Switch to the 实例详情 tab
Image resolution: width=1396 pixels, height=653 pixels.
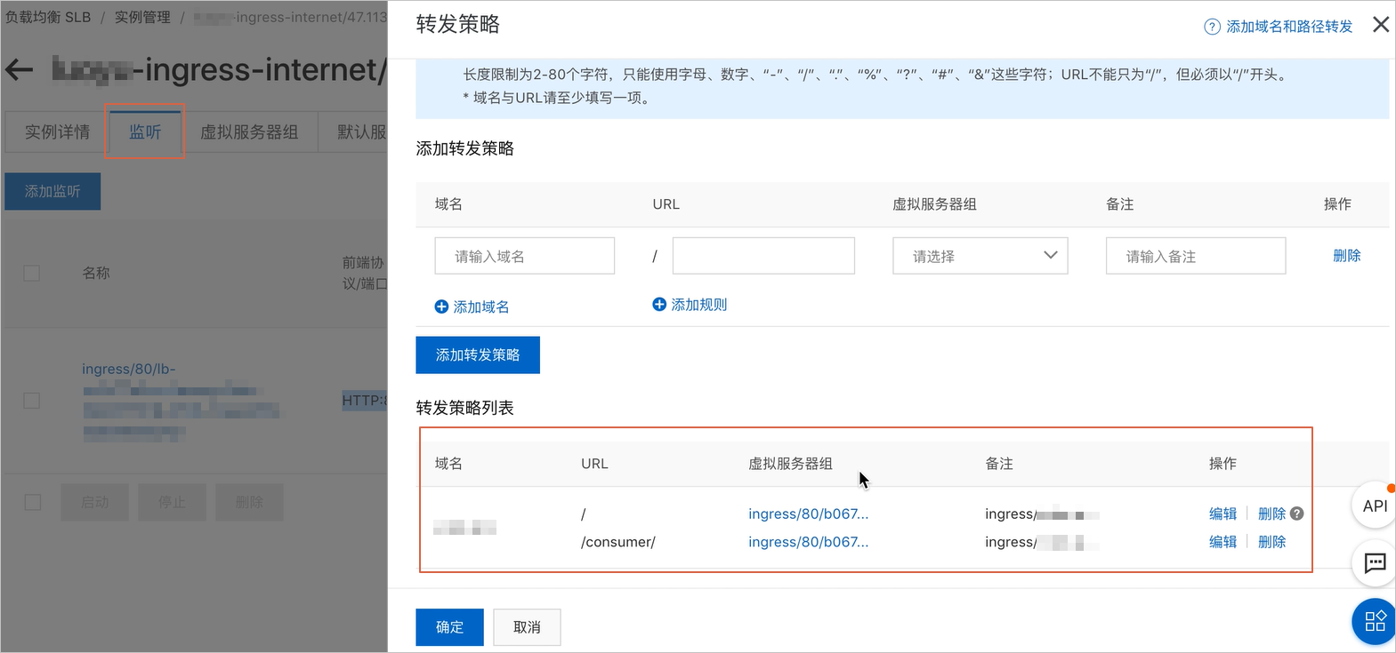[x=57, y=132]
